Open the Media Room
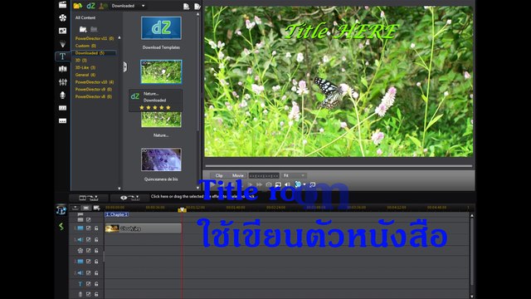Viewport: 531px width, 299px height. tap(63, 5)
